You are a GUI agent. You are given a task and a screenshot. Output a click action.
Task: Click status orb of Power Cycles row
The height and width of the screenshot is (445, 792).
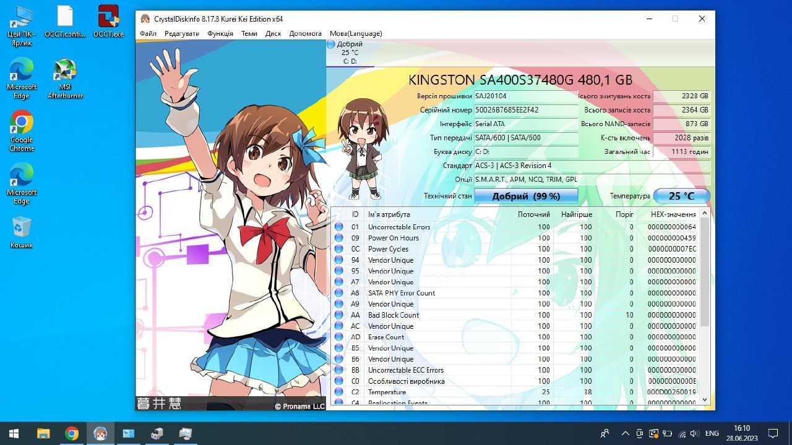(338, 249)
